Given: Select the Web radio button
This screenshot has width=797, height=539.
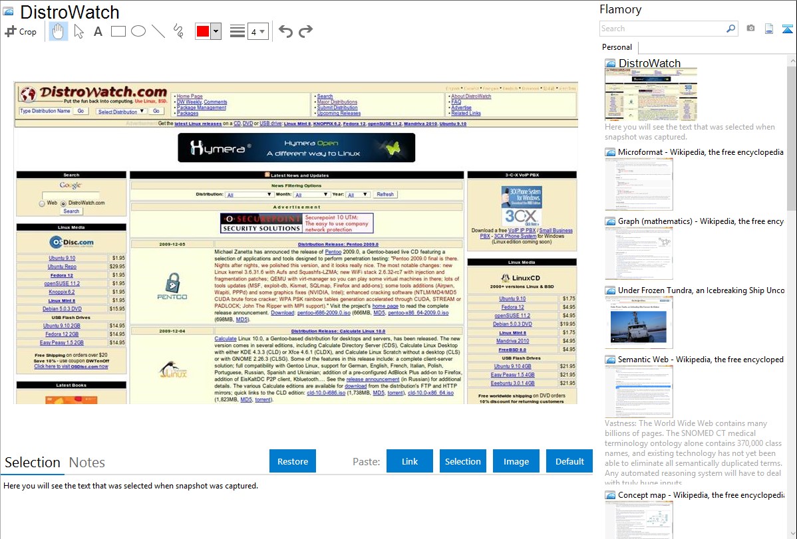Looking at the screenshot, I should (42, 203).
